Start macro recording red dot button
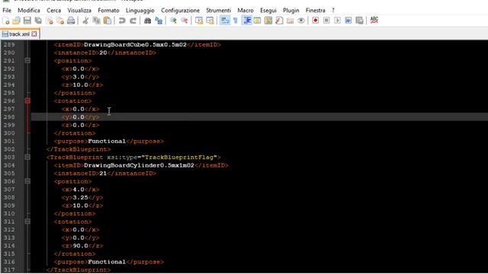The height and width of the screenshot is (274, 488). [315, 21]
